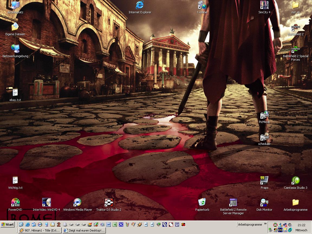Click the PowerDVD desktop icon
This screenshot has height=234, width=312.
pos(15,203)
